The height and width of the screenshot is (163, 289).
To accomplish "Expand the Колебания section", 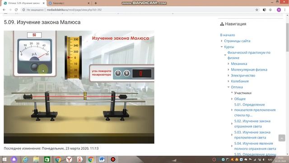I will pyautogui.click(x=228, y=81).
